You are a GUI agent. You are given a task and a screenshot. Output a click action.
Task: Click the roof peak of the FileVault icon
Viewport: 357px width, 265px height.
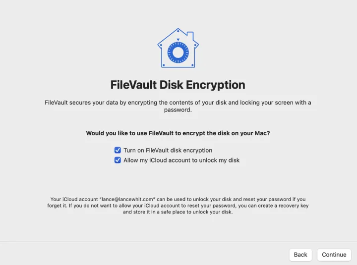[x=178, y=31]
